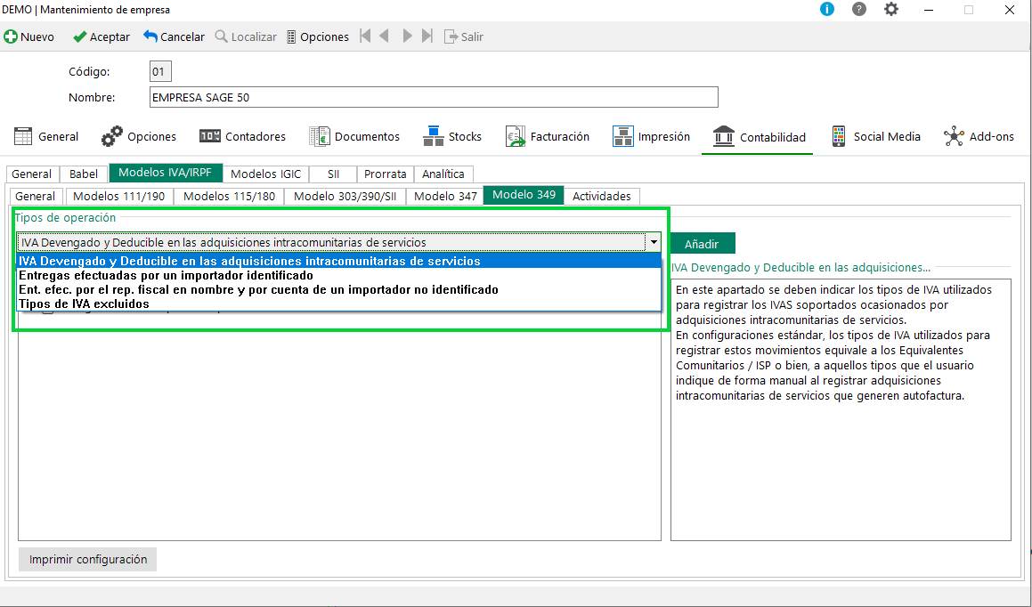This screenshot has height=607, width=1032.
Task: Choose 'Tipos de IVA excluidos' option
Action: point(84,303)
